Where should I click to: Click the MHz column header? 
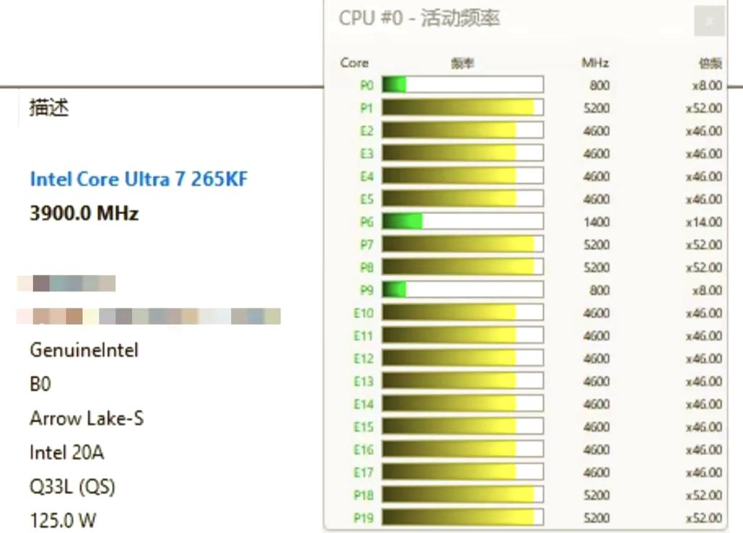(594, 63)
